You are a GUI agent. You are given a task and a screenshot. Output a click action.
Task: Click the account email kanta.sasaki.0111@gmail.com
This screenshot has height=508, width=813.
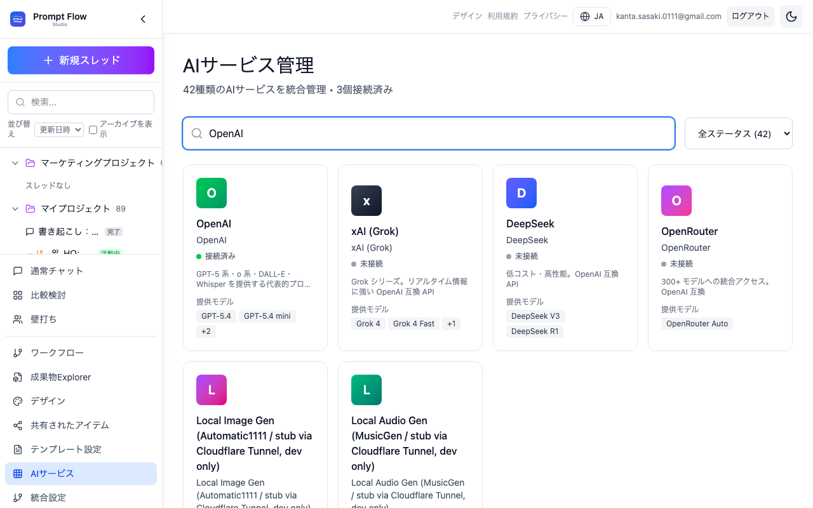pyautogui.click(x=669, y=17)
